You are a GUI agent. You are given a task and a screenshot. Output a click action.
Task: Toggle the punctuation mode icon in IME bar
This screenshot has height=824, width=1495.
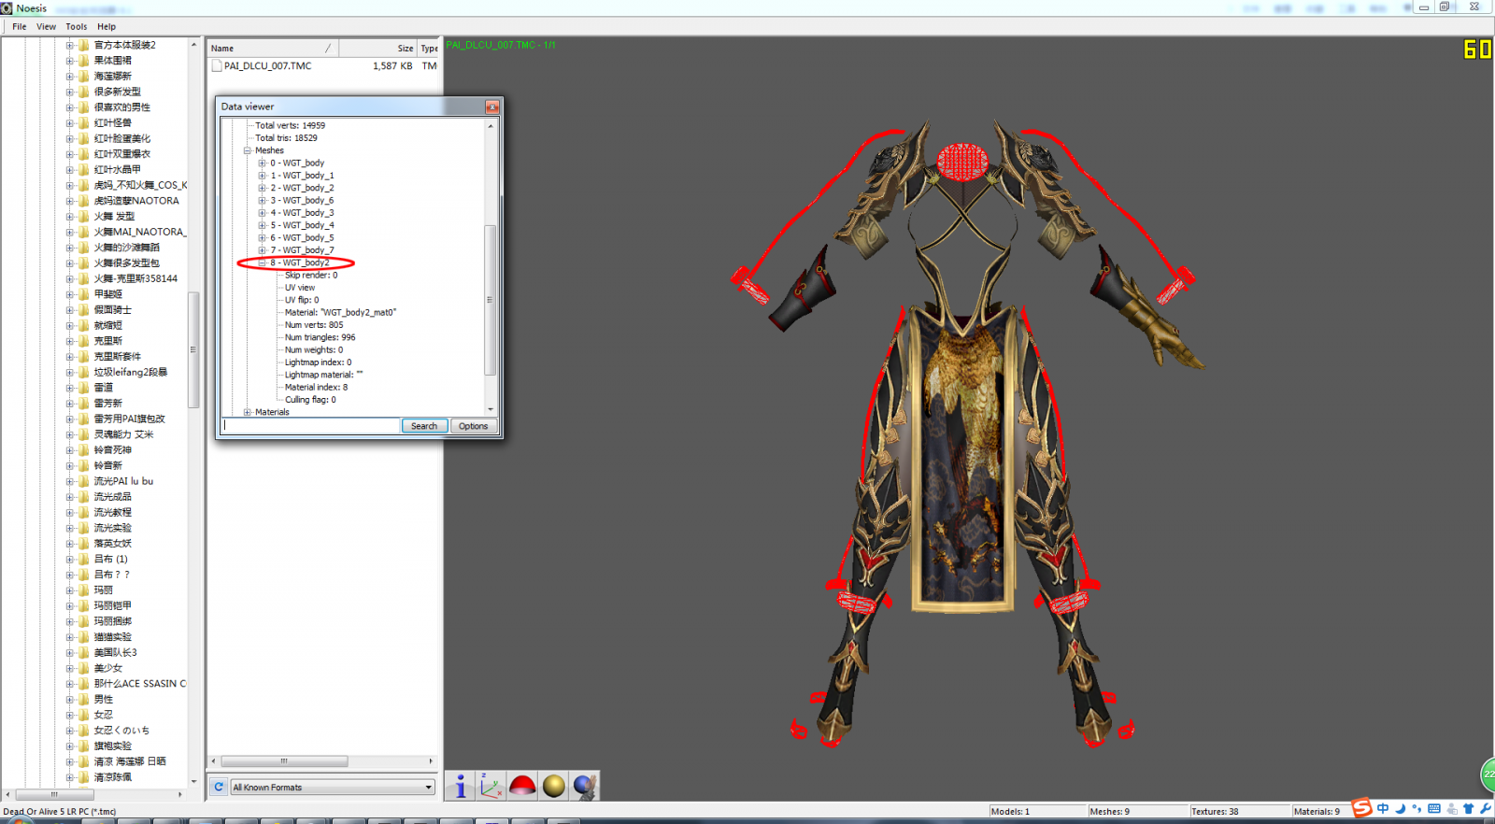1417,809
